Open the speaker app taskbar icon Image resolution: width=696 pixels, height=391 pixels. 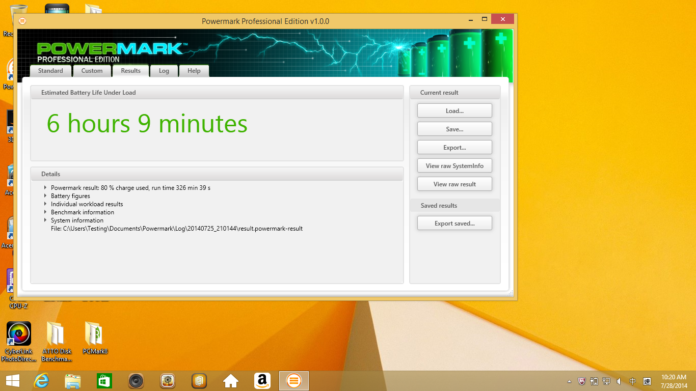136,381
